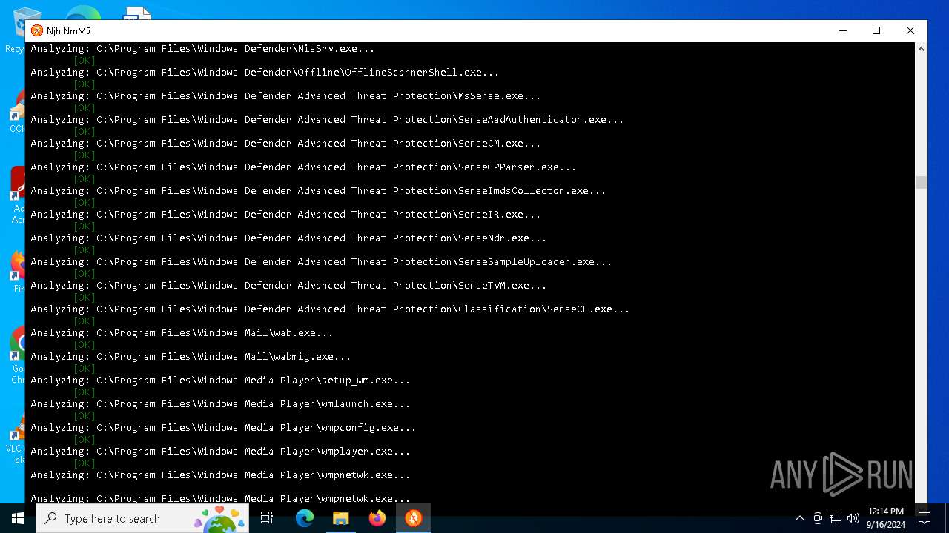949x533 pixels.
Task: Click the SenseCM.exe analyzing line
Action: click(x=285, y=144)
